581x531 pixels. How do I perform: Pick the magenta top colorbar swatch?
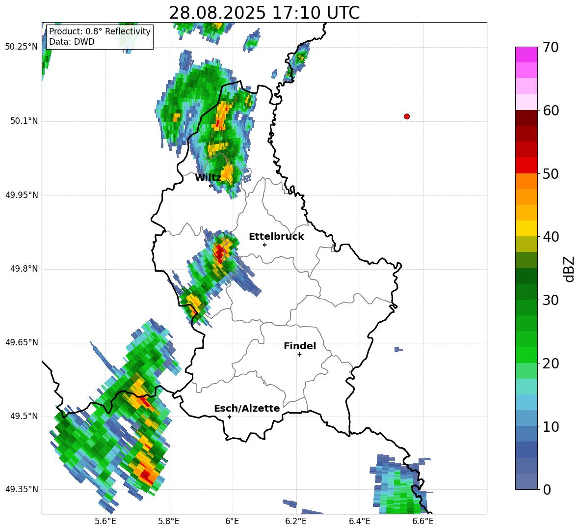(526, 55)
